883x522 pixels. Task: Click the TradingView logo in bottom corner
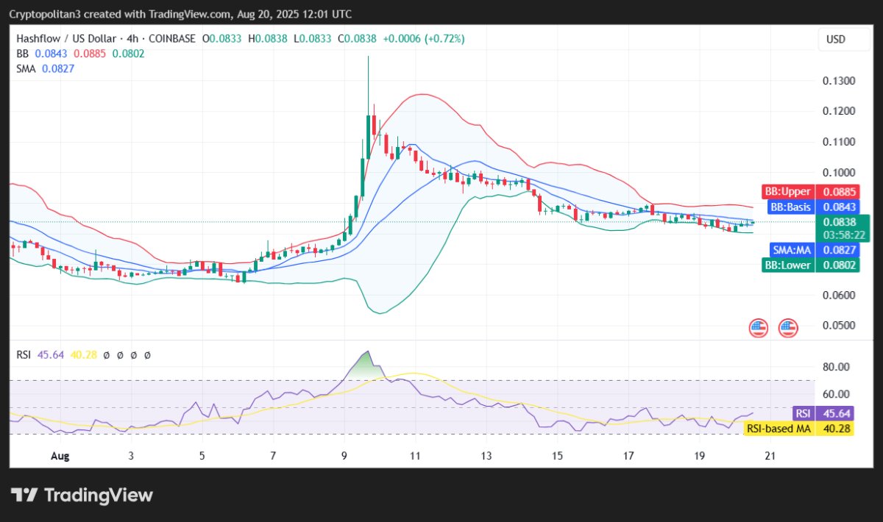click(x=81, y=495)
